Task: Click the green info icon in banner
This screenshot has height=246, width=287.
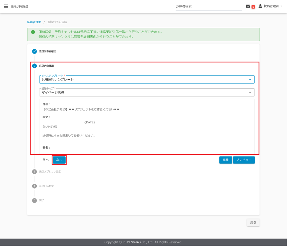Action: point(33,32)
